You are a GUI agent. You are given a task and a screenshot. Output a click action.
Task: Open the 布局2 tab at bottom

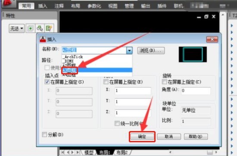pyautogui.click(x=122, y=153)
